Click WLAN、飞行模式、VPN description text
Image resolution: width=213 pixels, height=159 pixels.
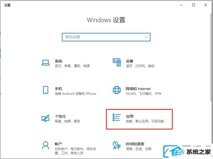(x=143, y=94)
